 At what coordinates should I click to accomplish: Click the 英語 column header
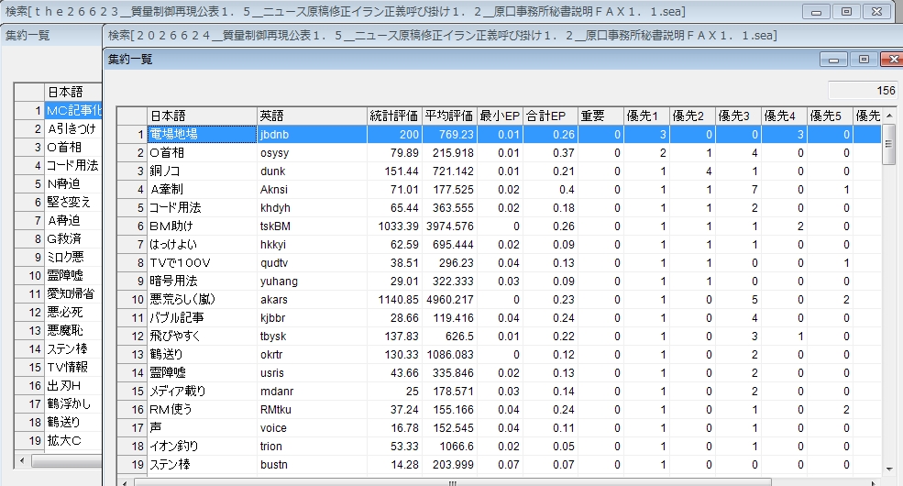tap(312, 116)
